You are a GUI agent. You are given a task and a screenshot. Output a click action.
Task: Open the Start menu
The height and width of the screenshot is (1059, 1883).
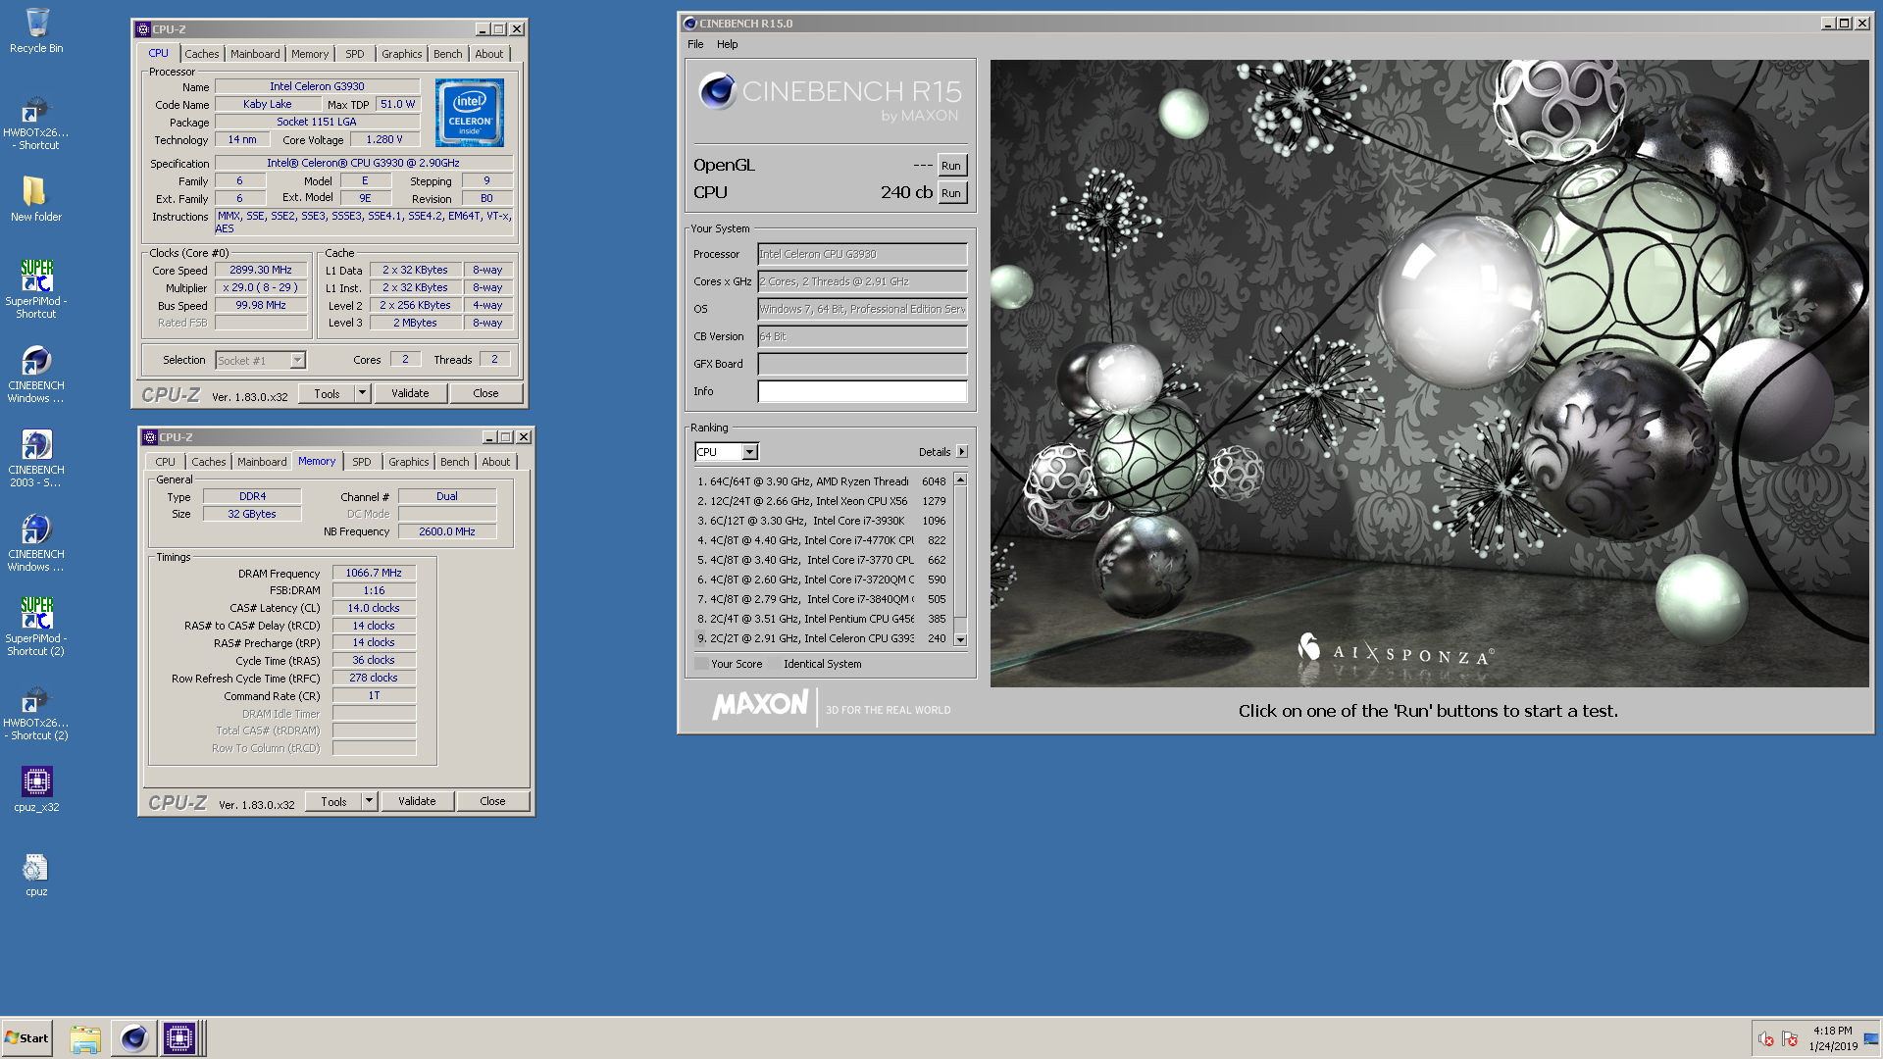pos(26,1038)
